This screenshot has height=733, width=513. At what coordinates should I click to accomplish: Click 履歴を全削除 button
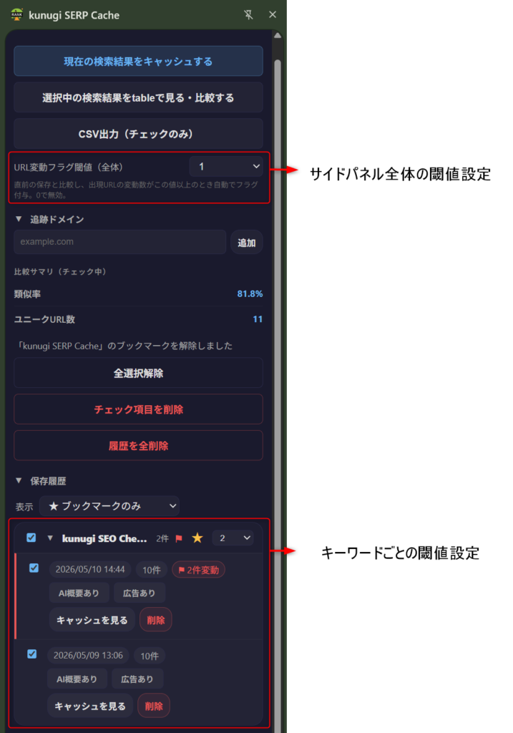point(138,445)
